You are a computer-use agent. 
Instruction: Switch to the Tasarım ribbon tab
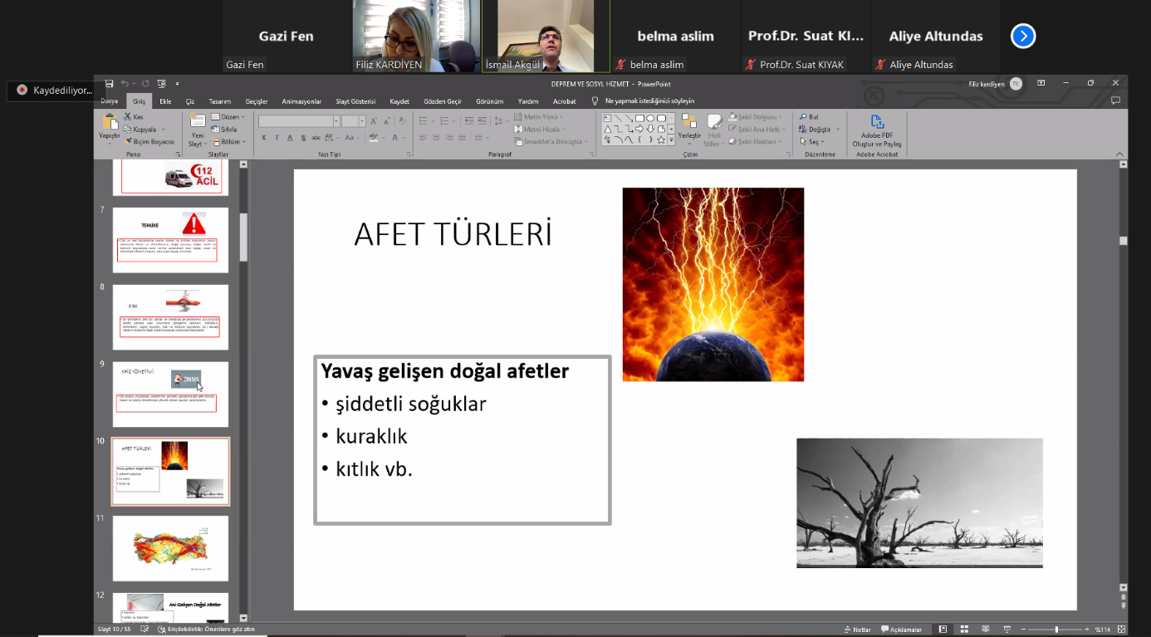coord(220,101)
